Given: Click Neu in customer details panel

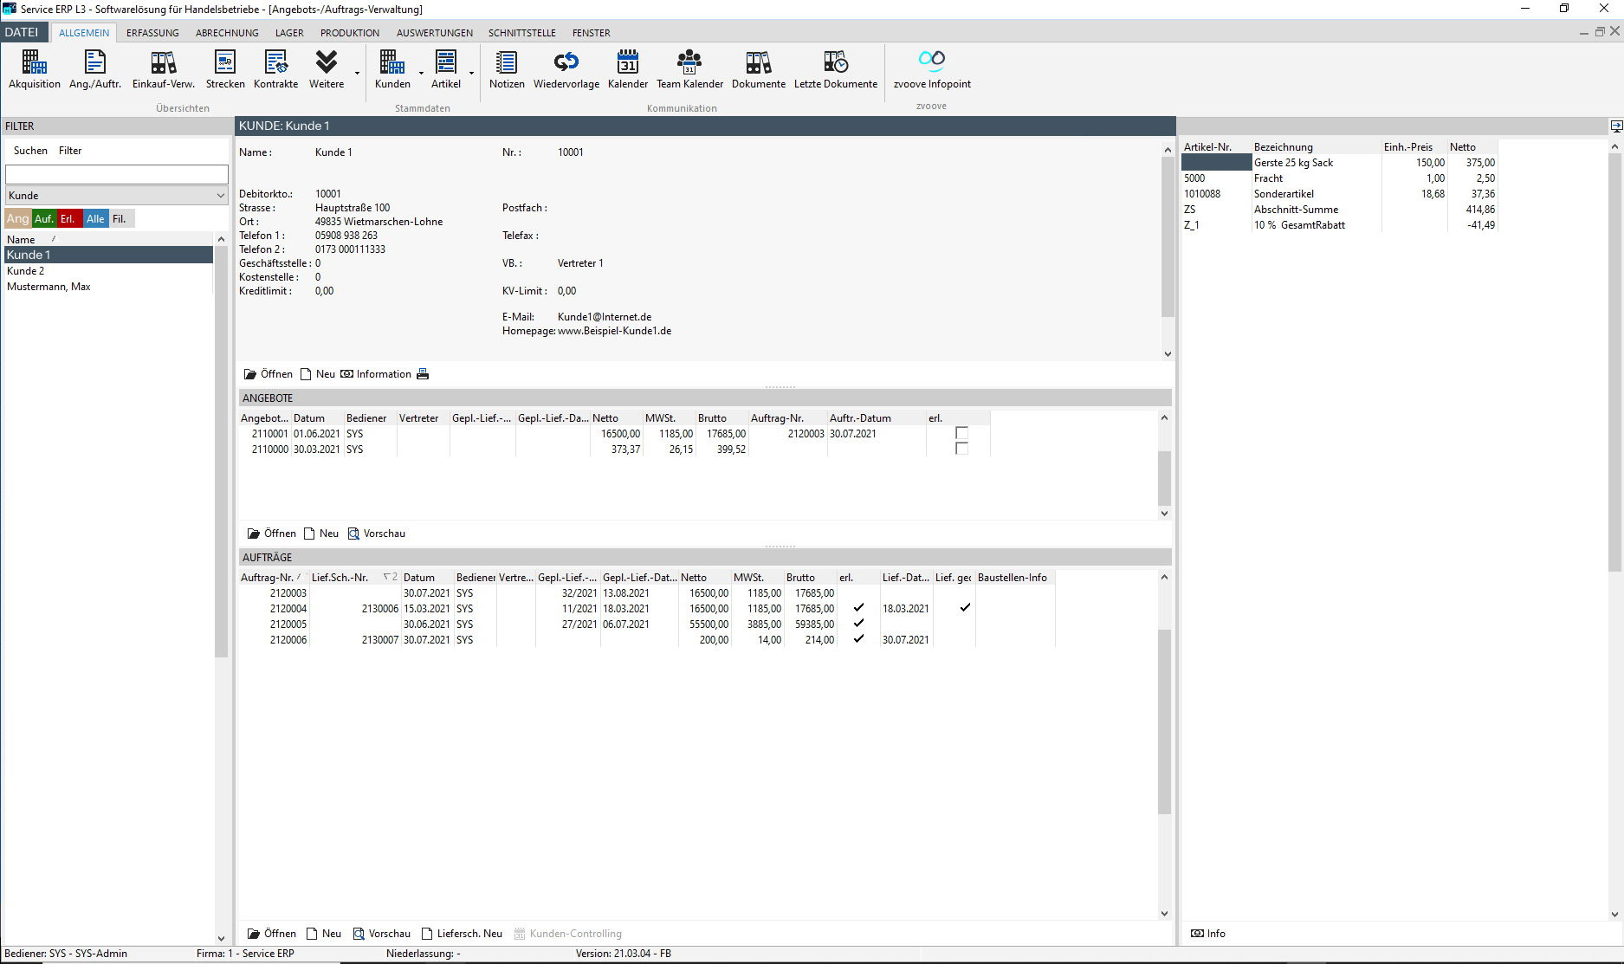Looking at the screenshot, I should [317, 374].
